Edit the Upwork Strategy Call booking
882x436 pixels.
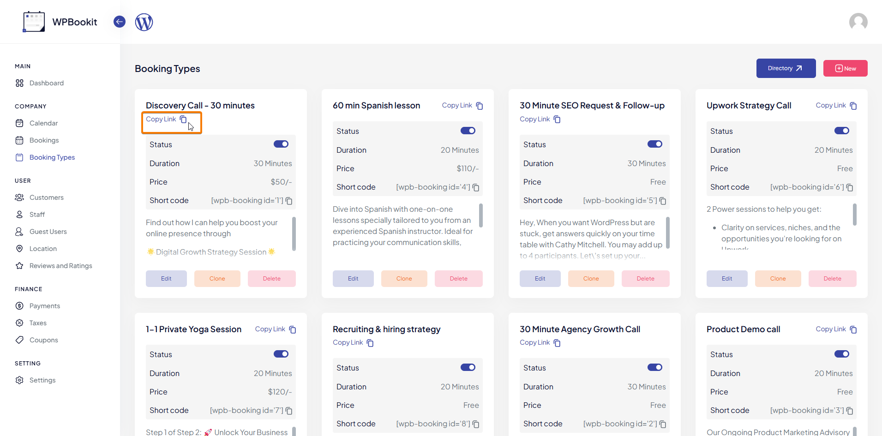click(727, 279)
